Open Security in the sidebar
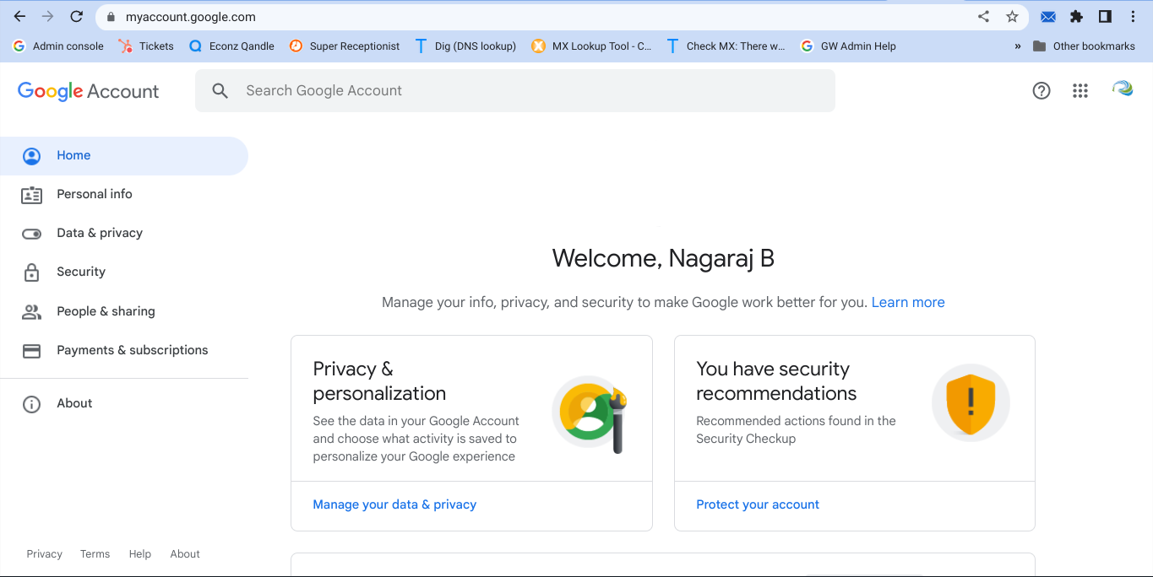The width and height of the screenshot is (1153, 577). point(124,272)
